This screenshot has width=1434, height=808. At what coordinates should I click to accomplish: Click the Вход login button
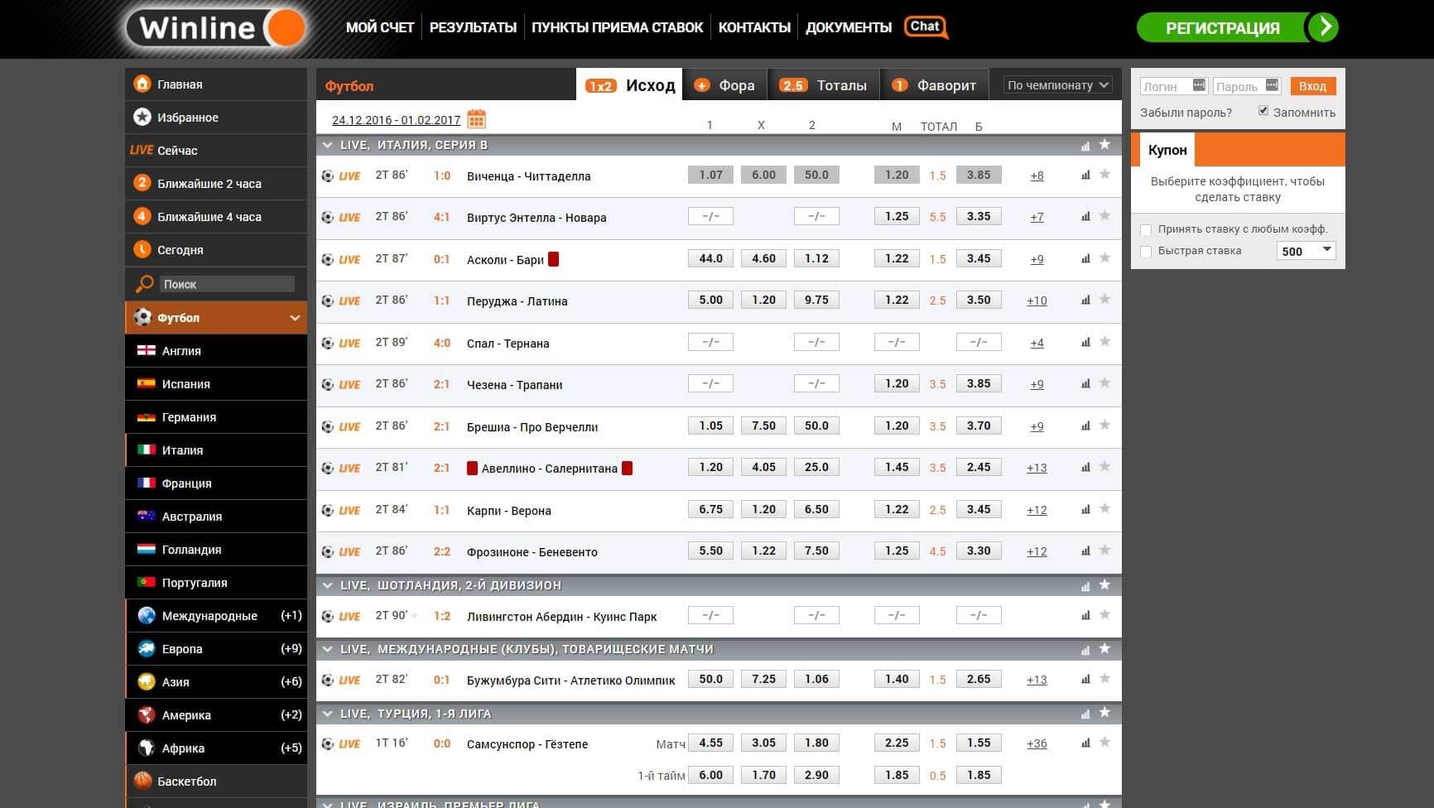coord(1312,85)
